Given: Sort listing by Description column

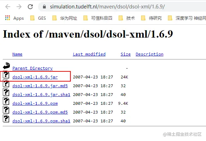Looking at the screenshot, I should [150, 54].
